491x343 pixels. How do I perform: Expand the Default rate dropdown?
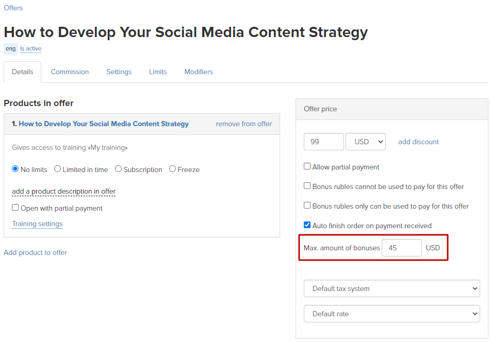point(392,314)
